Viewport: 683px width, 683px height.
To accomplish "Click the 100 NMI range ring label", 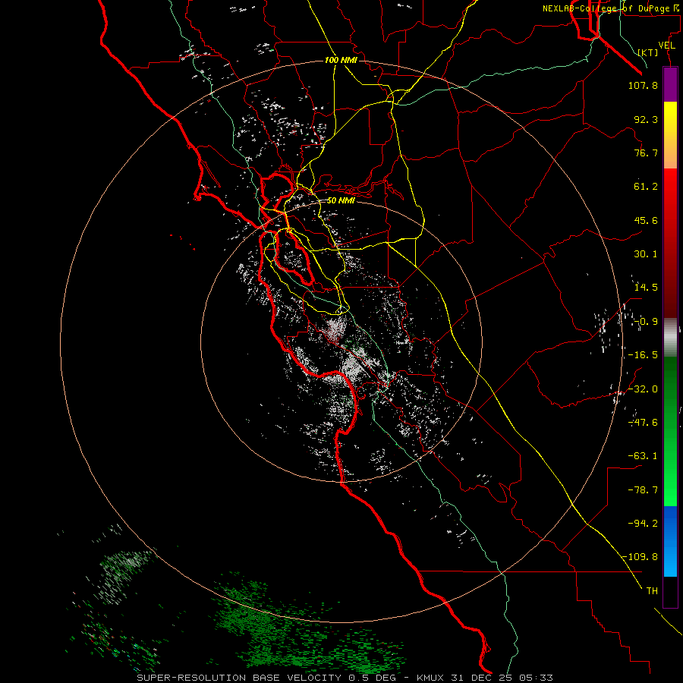I will click(x=341, y=60).
